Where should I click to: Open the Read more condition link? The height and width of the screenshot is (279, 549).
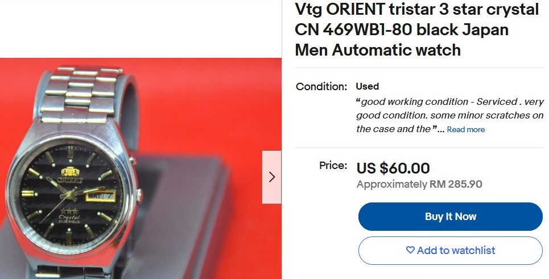pos(466,129)
